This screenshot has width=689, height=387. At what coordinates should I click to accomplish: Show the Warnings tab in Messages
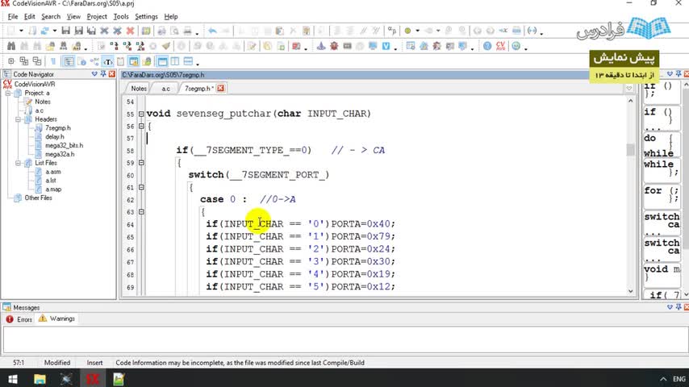(x=56, y=319)
